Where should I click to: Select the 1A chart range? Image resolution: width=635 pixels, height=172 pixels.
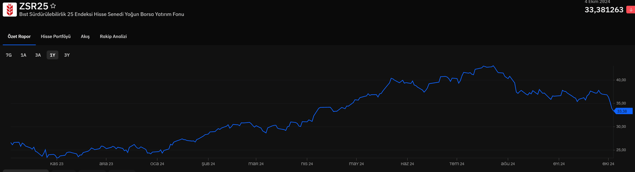pyautogui.click(x=23, y=55)
